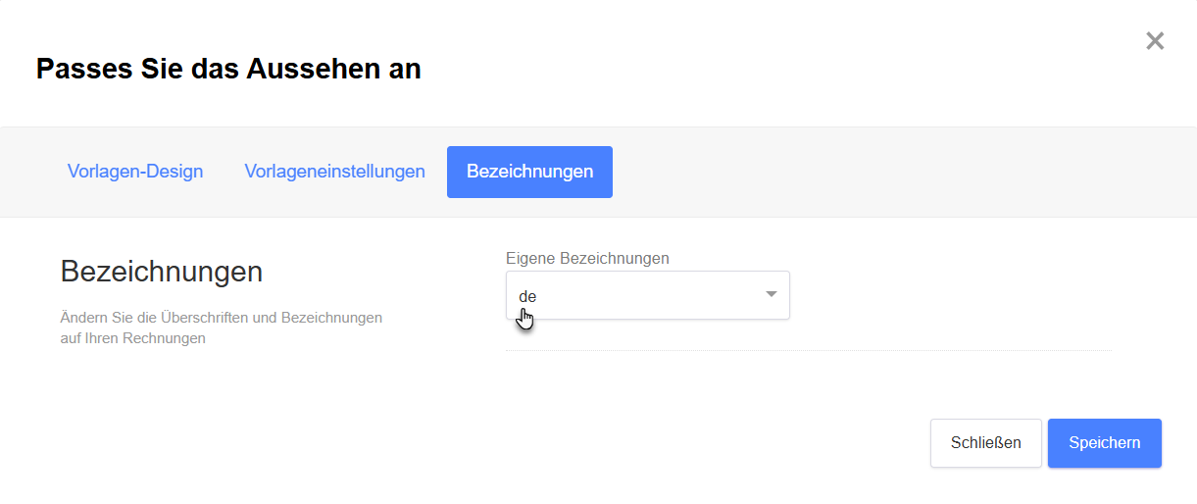Expand the Eigene Bezeichnungen dropdown arrow
The image size is (1197, 504).
tap(772, 294)
